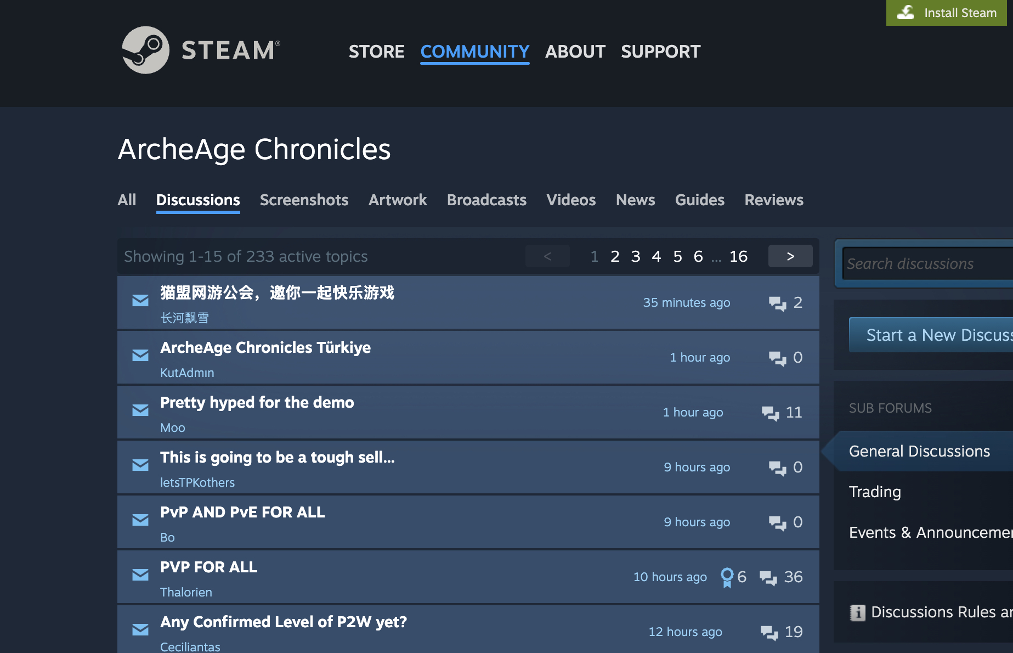Go to the next page with the > button

pyautogui.click(x=790, y=256)
